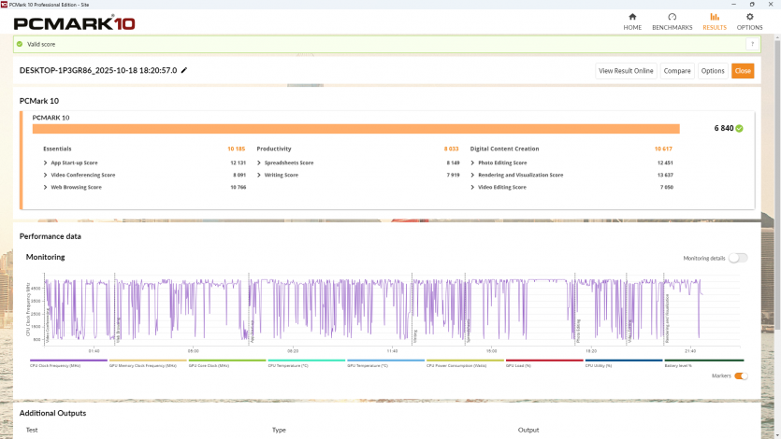Click the Compare button
Image resolution: width=781 pixels, height=439 pixels.
click(676, 71)
